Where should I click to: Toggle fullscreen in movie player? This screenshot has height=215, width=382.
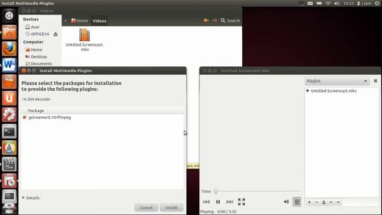(241, 202)
